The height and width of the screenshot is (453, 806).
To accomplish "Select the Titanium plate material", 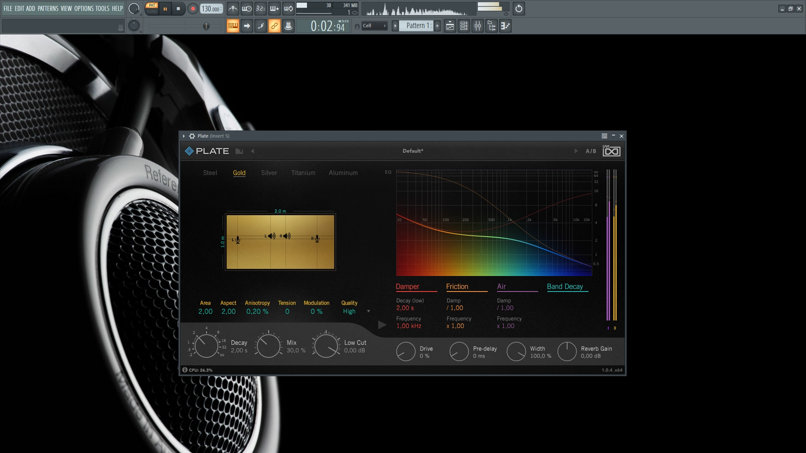I will pos(303,173).
